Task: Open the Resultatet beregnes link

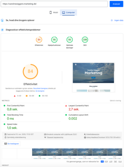Action: [41, 89]
